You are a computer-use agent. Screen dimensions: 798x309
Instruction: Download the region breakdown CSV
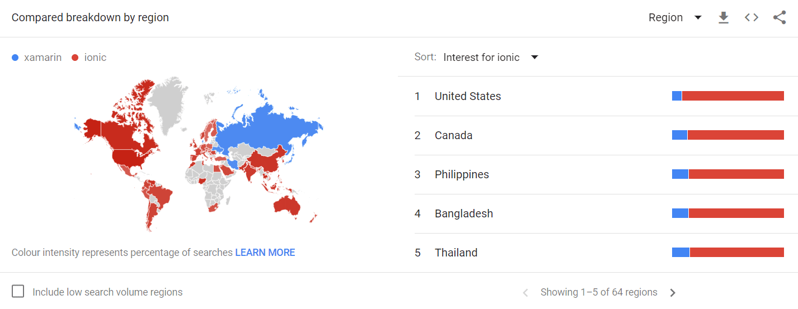724,18
